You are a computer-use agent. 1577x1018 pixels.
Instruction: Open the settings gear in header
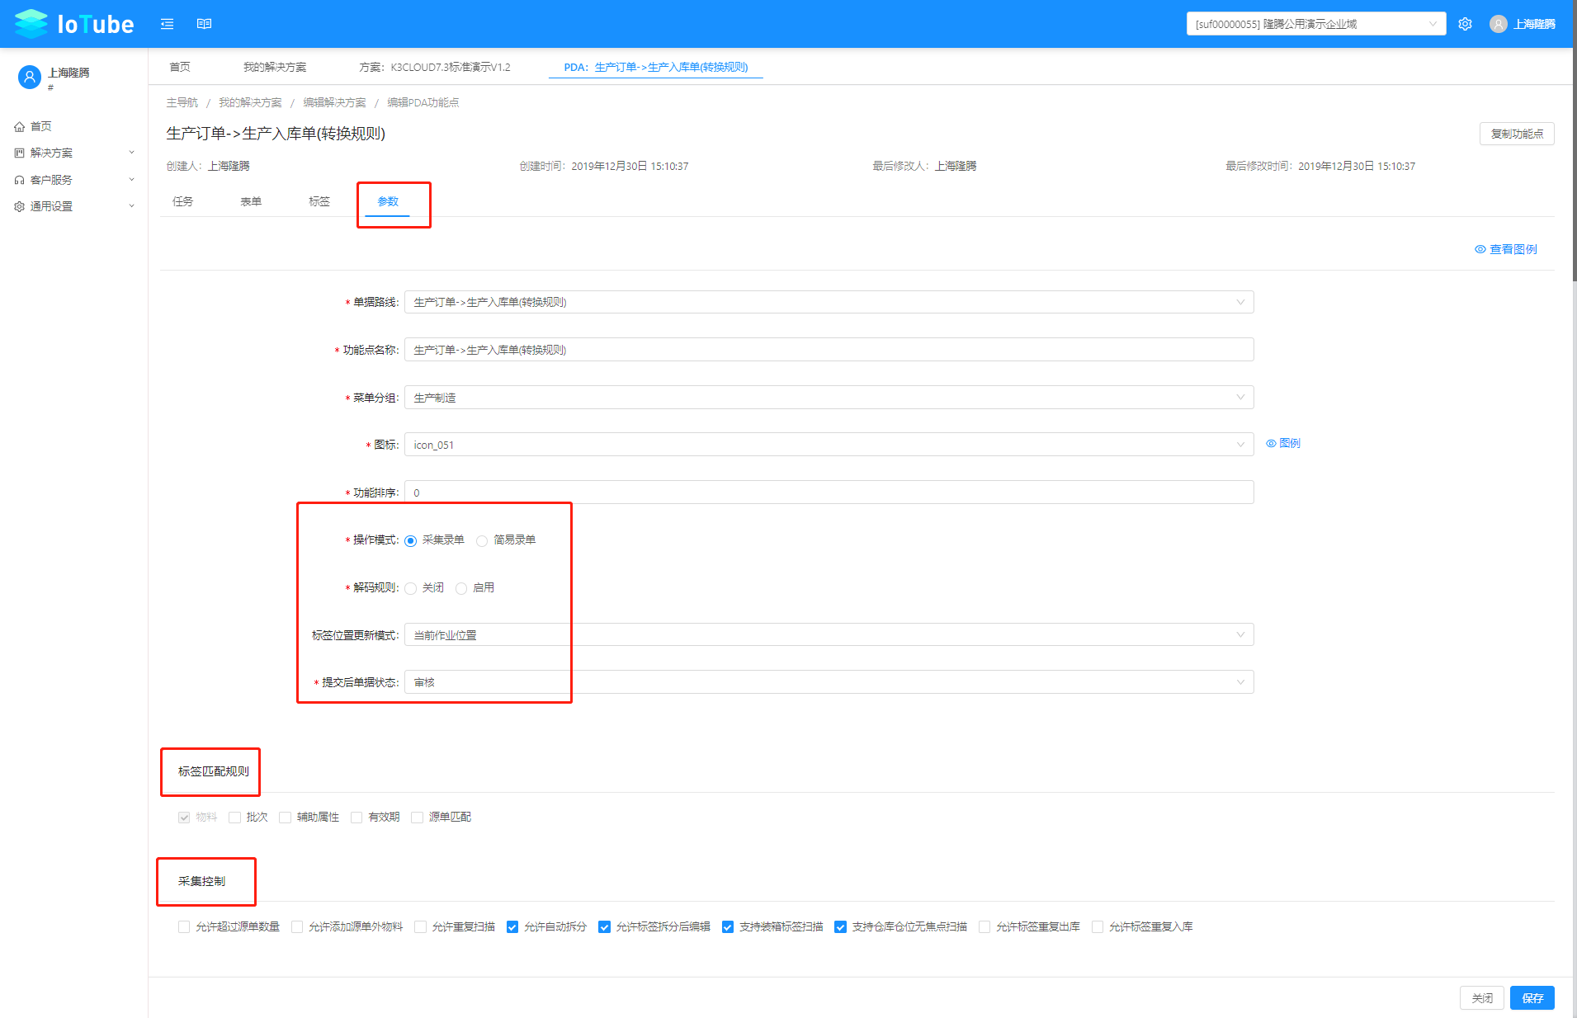click(1465, 24)
